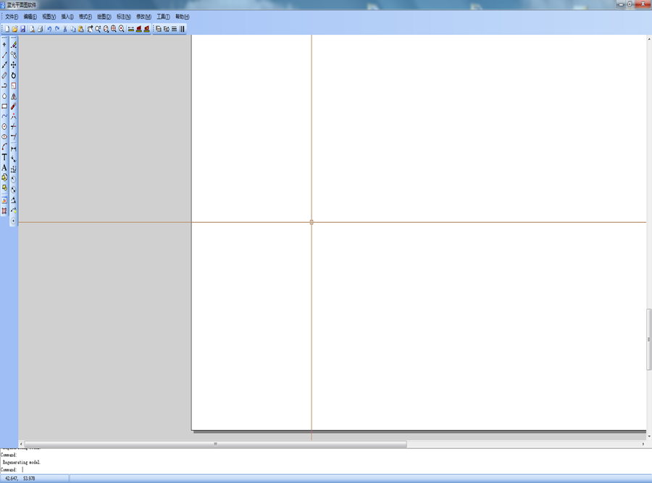Paste from clipboard icon
Screen dimensions: 652x483
tap(81, 29)
